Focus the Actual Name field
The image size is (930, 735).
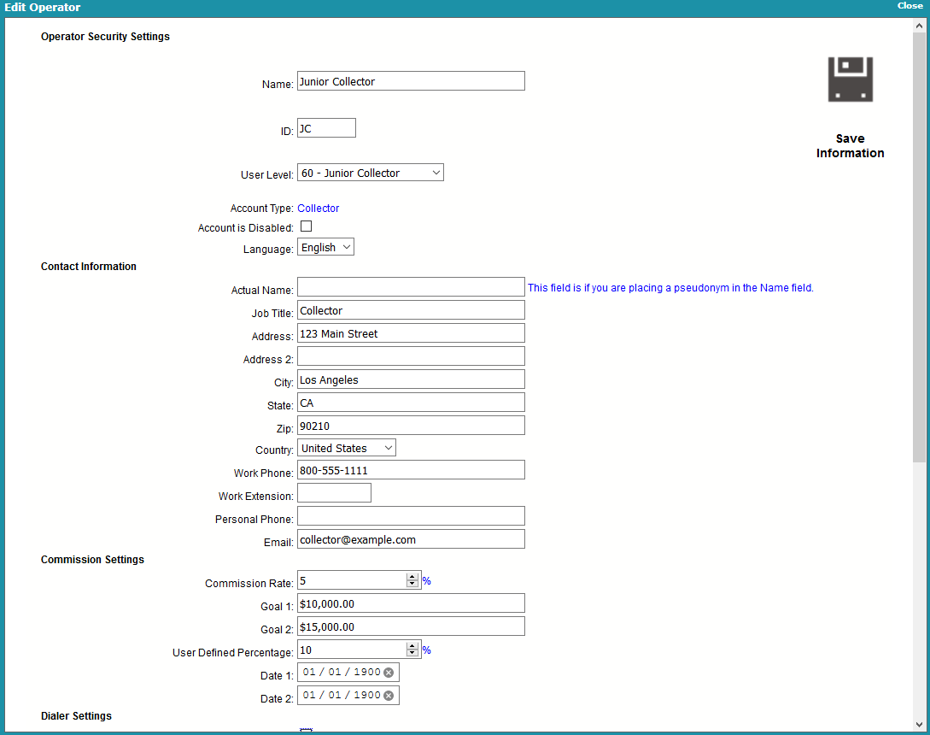coord(411,287)
